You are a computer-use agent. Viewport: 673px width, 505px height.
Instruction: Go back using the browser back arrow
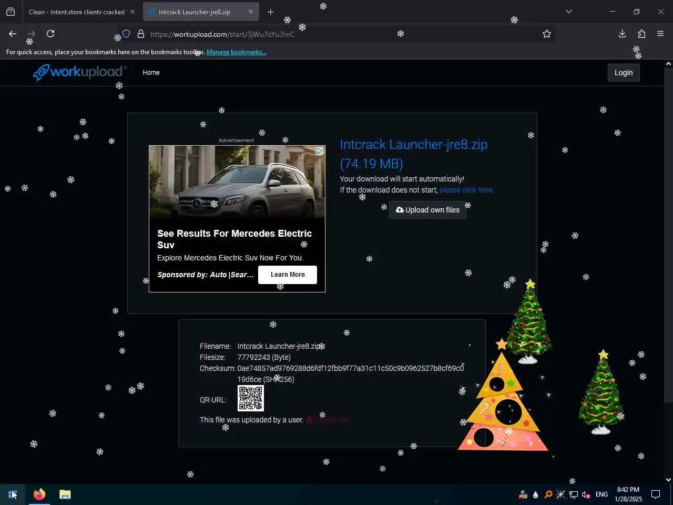click(x=13, y=34)
